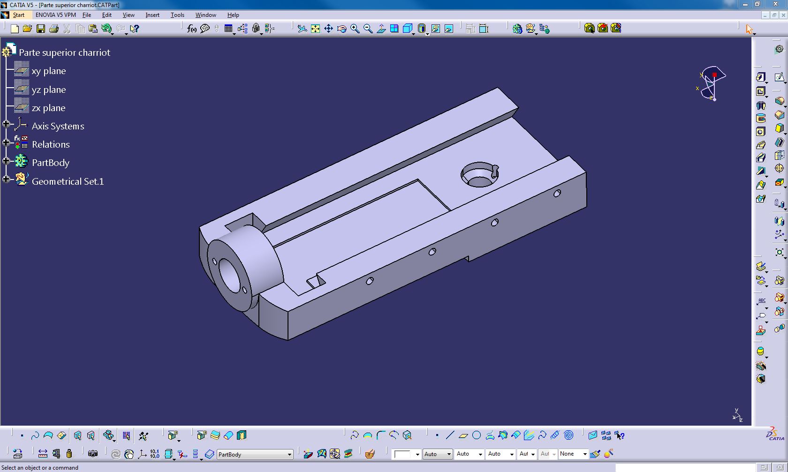
Task: Click the Circle tool in bottom toolbar
Action: [x=477, y=435]
